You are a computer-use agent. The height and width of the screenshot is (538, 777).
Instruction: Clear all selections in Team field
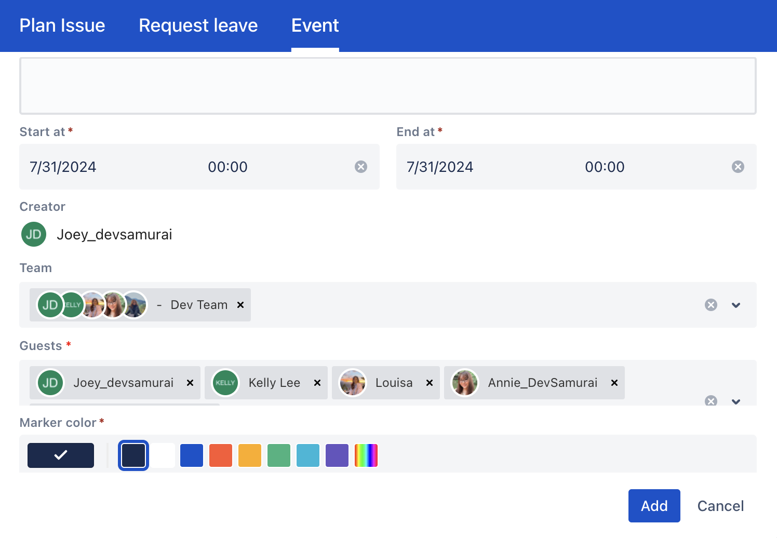711,305
